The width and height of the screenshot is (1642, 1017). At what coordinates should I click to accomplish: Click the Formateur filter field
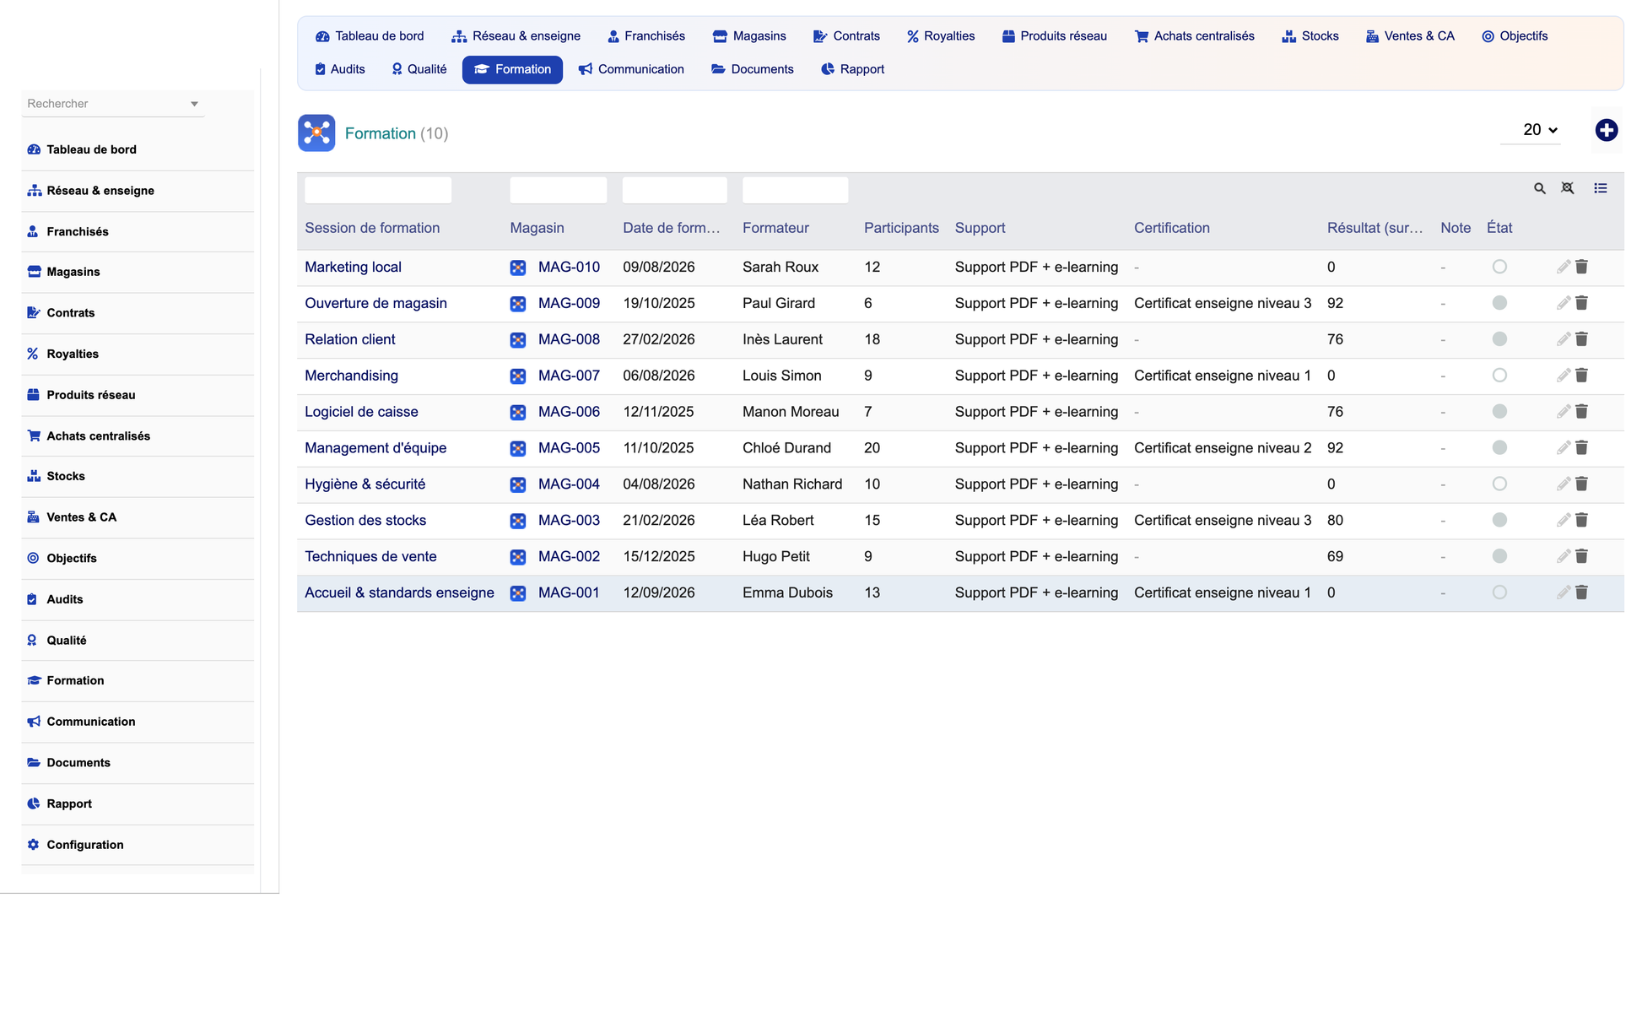pyautogui.click(x=795, y=190)
